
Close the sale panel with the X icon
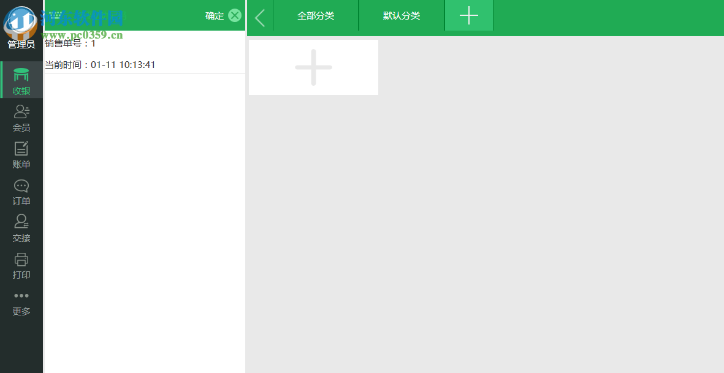tap(235, 15)
